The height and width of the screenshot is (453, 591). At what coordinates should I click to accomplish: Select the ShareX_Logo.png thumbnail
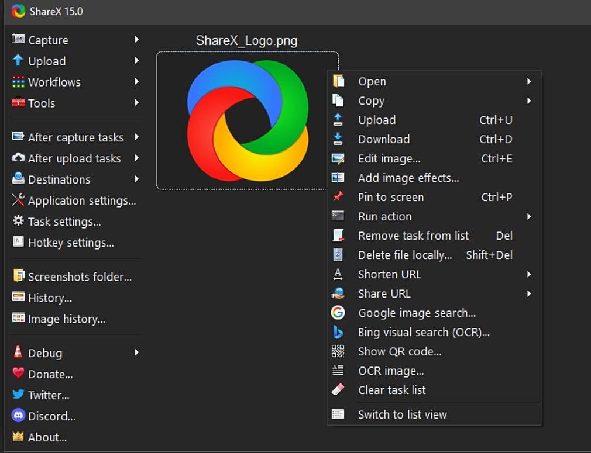click(x=248, y=120)
